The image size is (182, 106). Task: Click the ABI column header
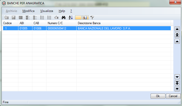point(25,23)
